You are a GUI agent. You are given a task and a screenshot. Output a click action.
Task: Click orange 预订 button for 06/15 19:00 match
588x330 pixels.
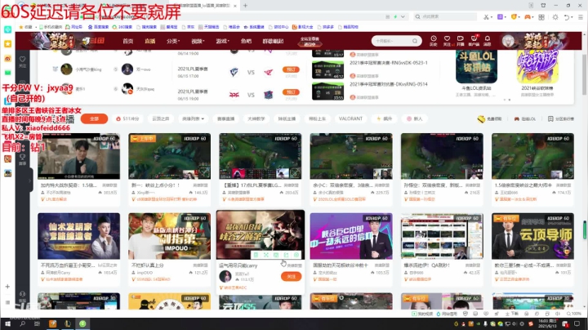[291, 91]
